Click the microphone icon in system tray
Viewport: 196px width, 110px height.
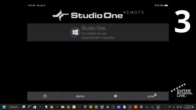(174, 107)
